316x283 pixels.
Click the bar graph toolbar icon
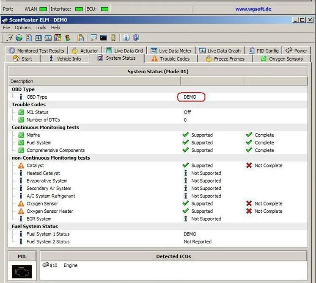tap(48, 38)
